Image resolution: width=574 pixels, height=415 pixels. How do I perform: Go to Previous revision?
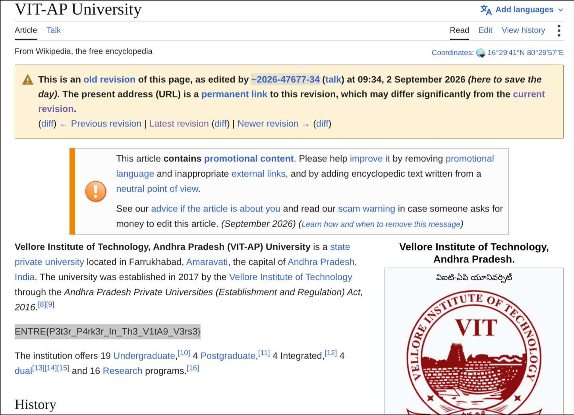pos(106,124)
